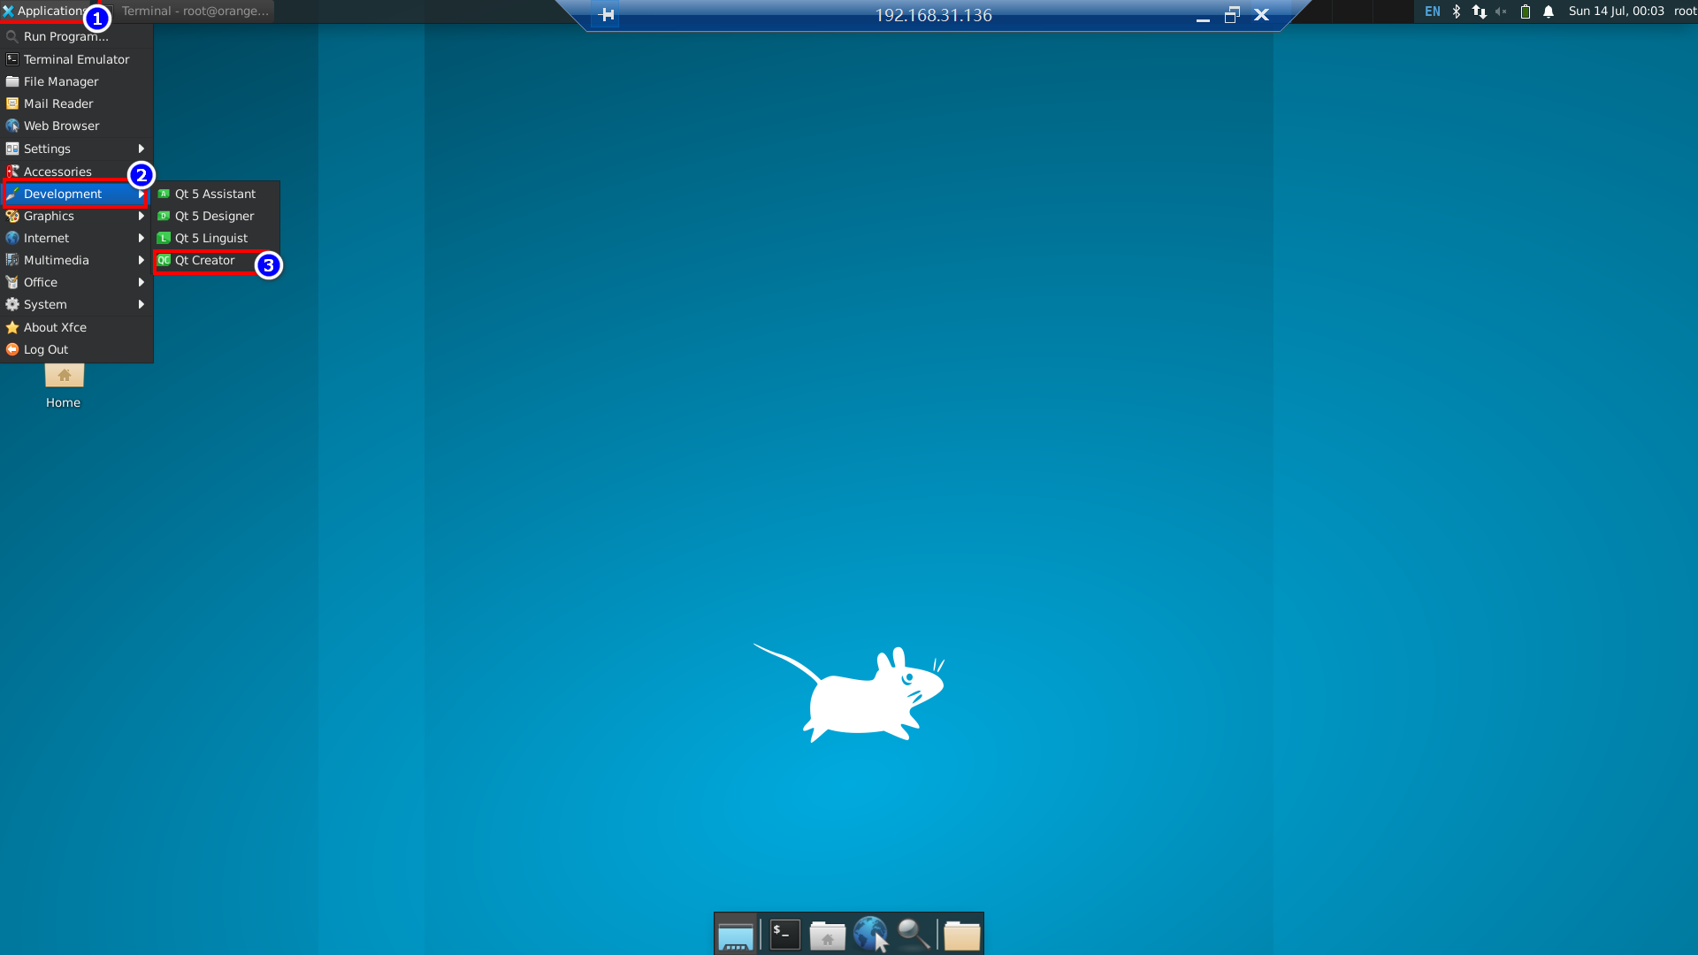Viewport: 1698px width, 955px height.
Task: Click the Log Out entry
Action: [x=46, y=350]
